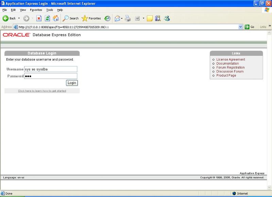Click the 'Database Login' panel header

pos(42,53)
